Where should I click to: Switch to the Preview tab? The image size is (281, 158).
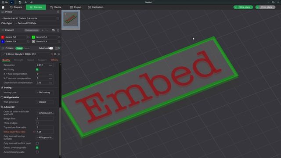tap(36, 7)
